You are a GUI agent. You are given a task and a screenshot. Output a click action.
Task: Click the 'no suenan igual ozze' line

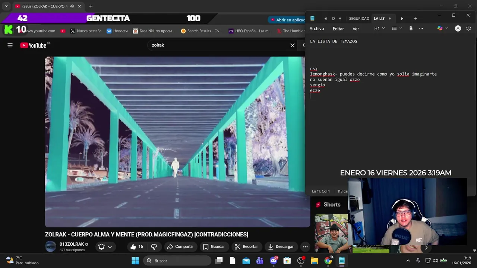click(x=335, y=79)
